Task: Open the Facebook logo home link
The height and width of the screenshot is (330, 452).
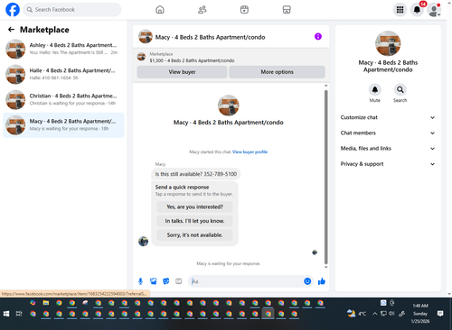Action: [x=13, y=10]
